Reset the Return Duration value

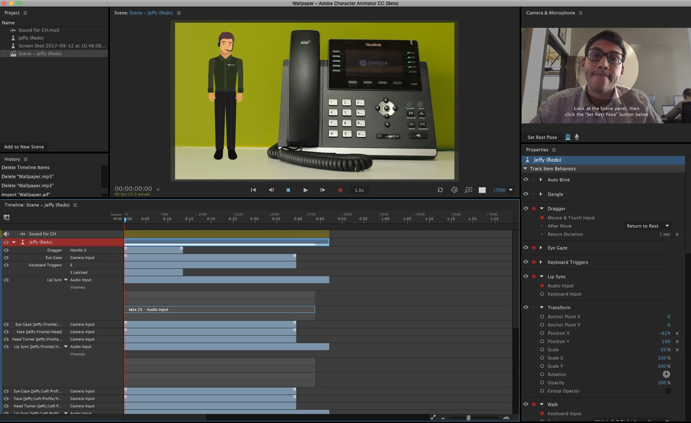click(x=677, y=234)
